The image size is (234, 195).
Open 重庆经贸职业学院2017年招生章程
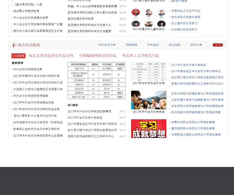[x=193, y=128]
